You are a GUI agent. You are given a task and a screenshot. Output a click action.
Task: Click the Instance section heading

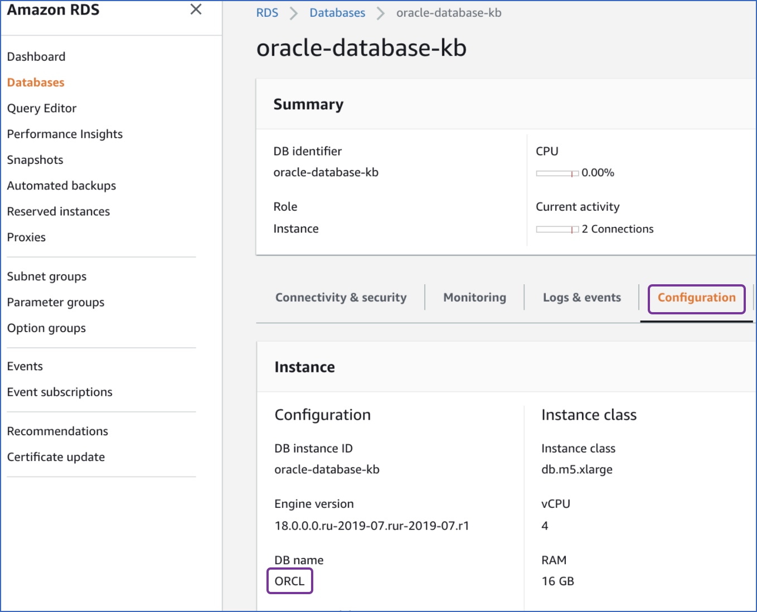click(305, 367)
